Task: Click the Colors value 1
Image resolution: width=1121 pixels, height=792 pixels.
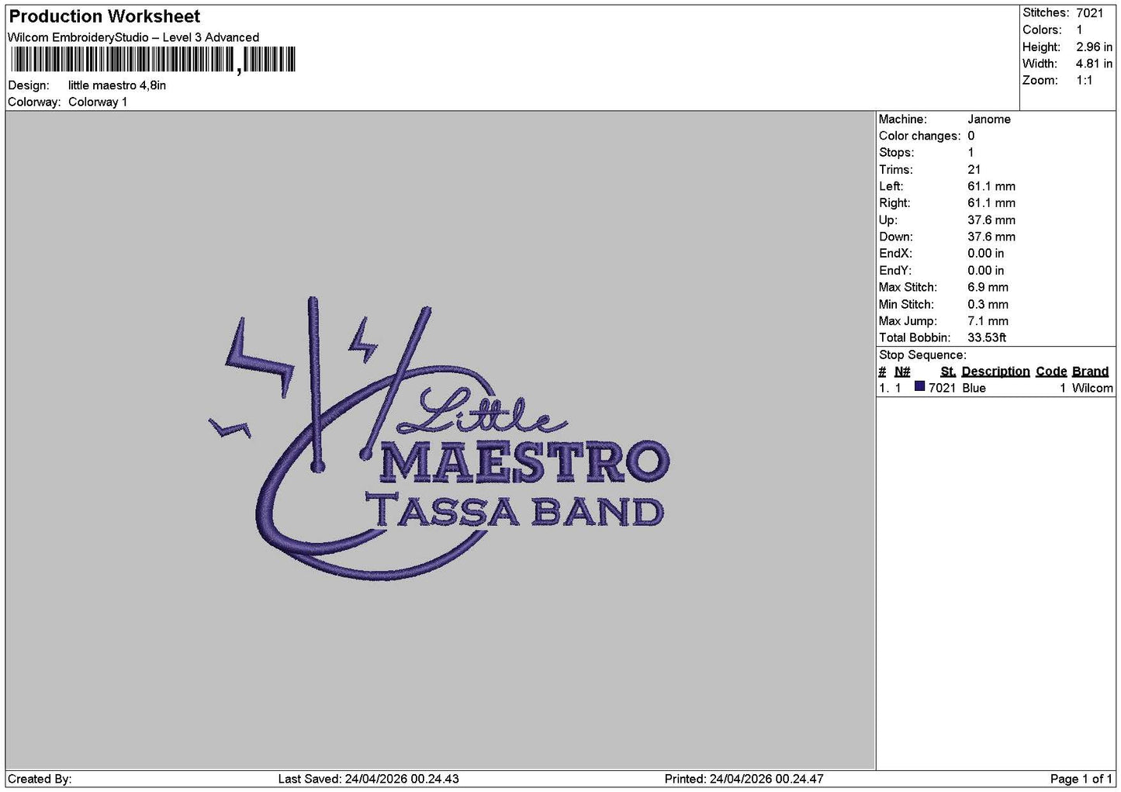Action: (1079, 30)
